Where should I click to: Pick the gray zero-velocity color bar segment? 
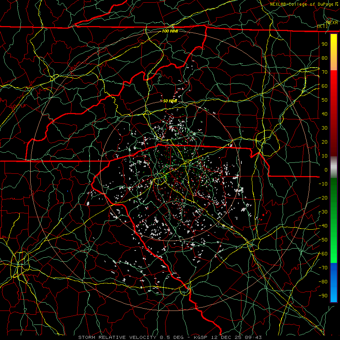pos(334,168)
